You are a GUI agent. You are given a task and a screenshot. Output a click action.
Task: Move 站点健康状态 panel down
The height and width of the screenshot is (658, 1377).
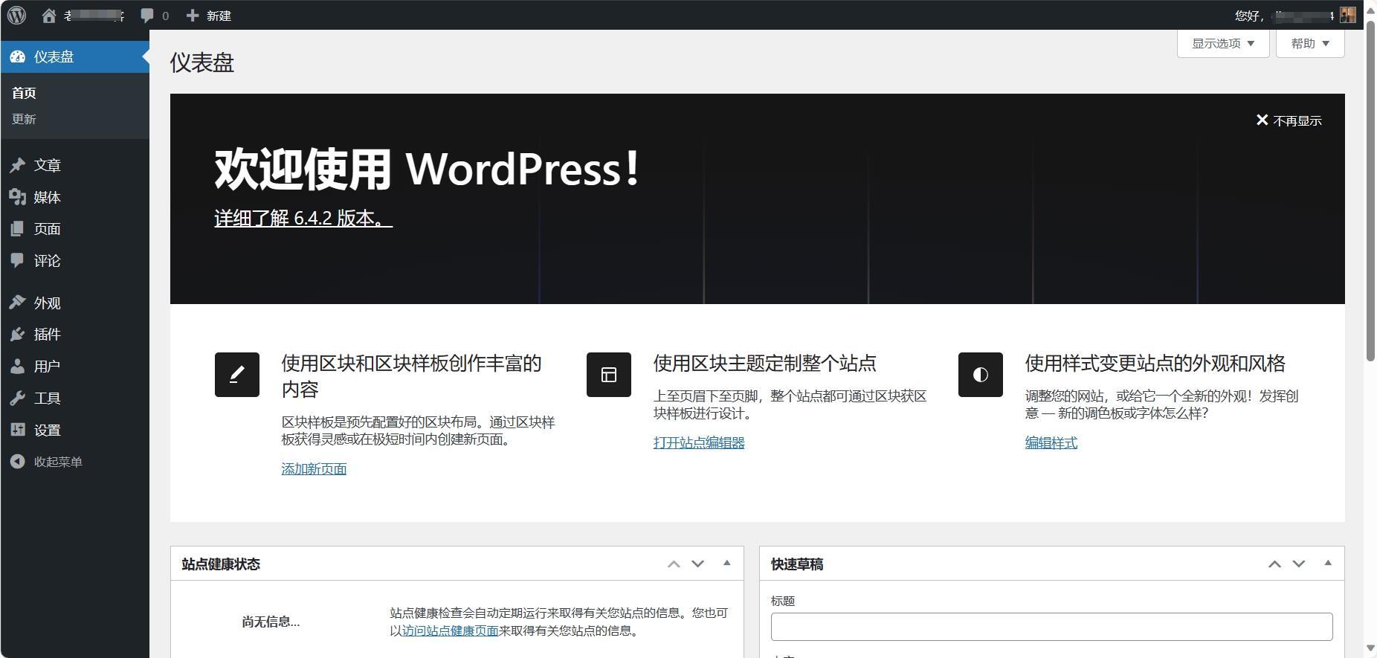(697, 564)
